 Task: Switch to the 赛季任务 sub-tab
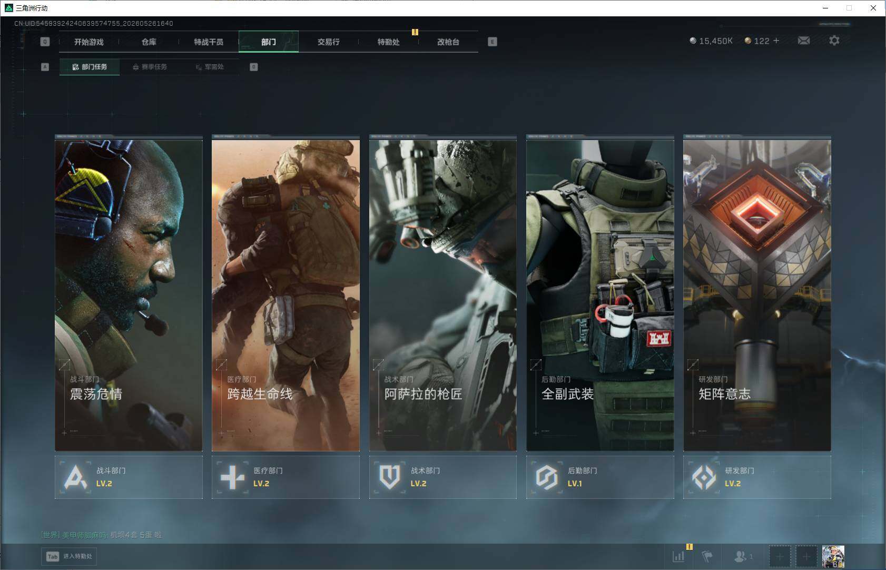coord(150,67)
